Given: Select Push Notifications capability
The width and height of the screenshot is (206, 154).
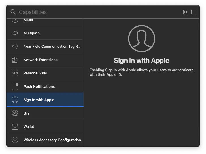Looking at the screenshot, I should (45, 86).
